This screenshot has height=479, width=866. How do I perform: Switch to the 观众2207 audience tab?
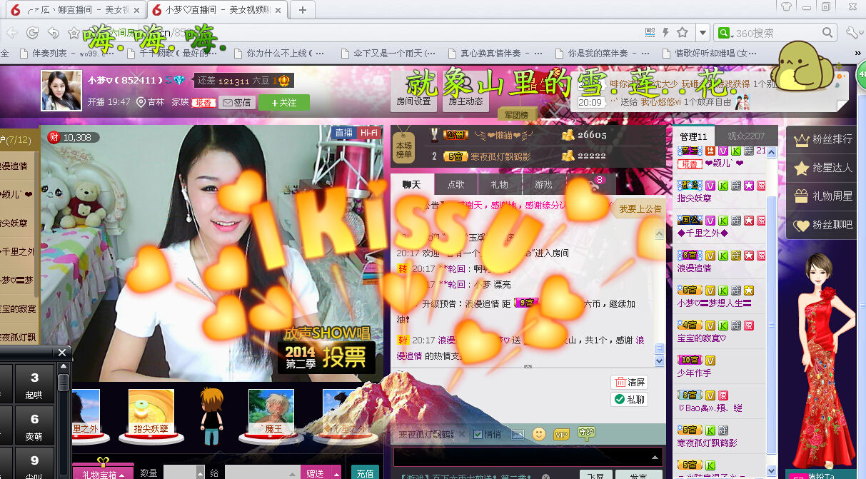pyautogui.click(x=746, y=136)
